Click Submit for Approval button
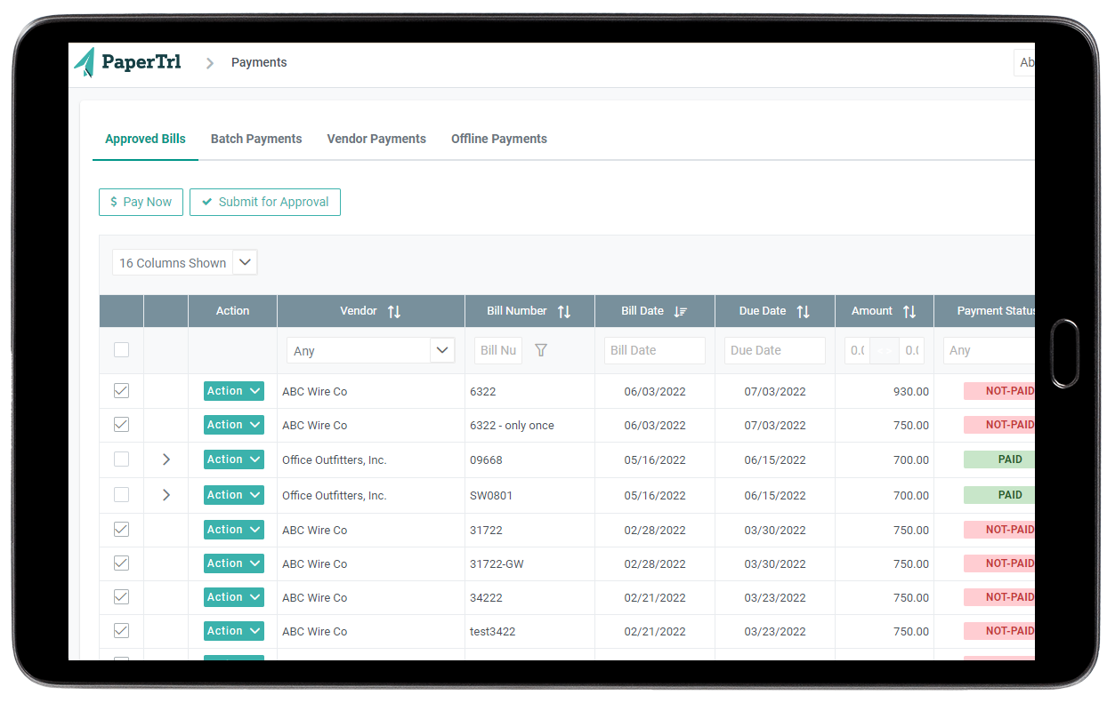The width and height of the screenshot is (1115, 703). tap(265, 202)
